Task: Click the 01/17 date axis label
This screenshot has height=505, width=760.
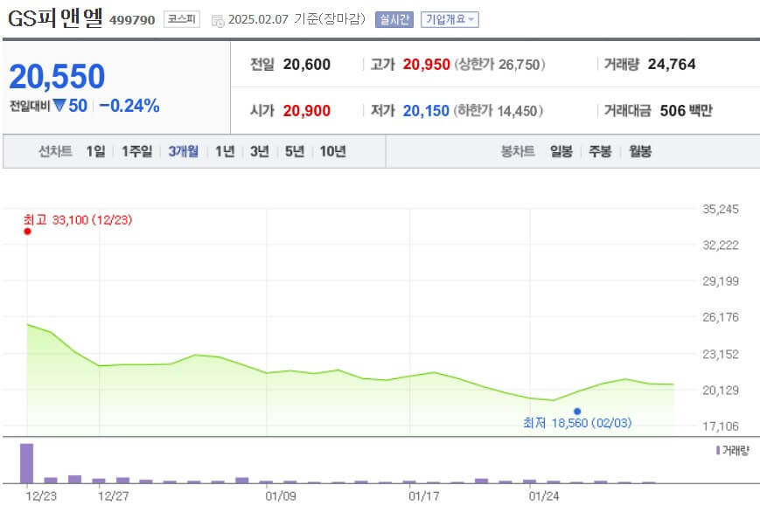Action: point(423,496)
